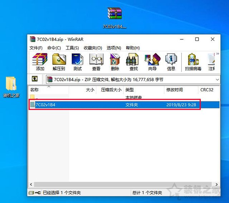The image size is (229, 203).
Task: Open the 文件(F) menu
Action: tap(36, 48)
